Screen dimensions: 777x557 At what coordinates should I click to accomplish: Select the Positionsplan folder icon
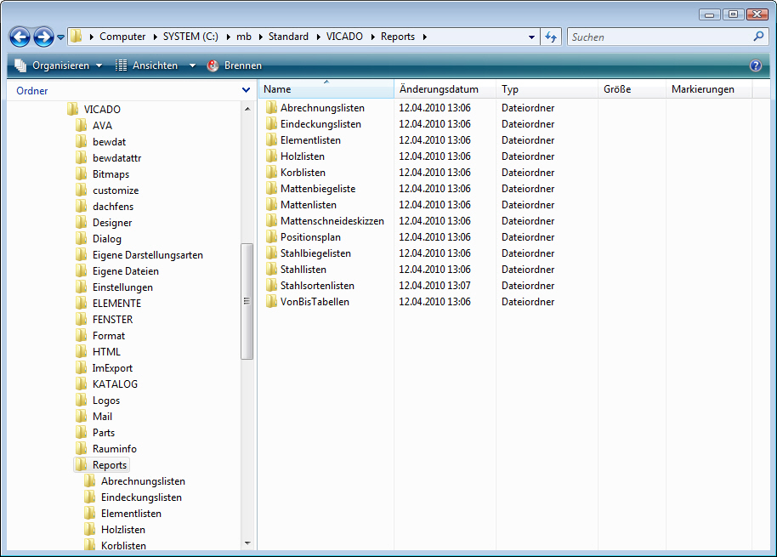tap(271, 237)
